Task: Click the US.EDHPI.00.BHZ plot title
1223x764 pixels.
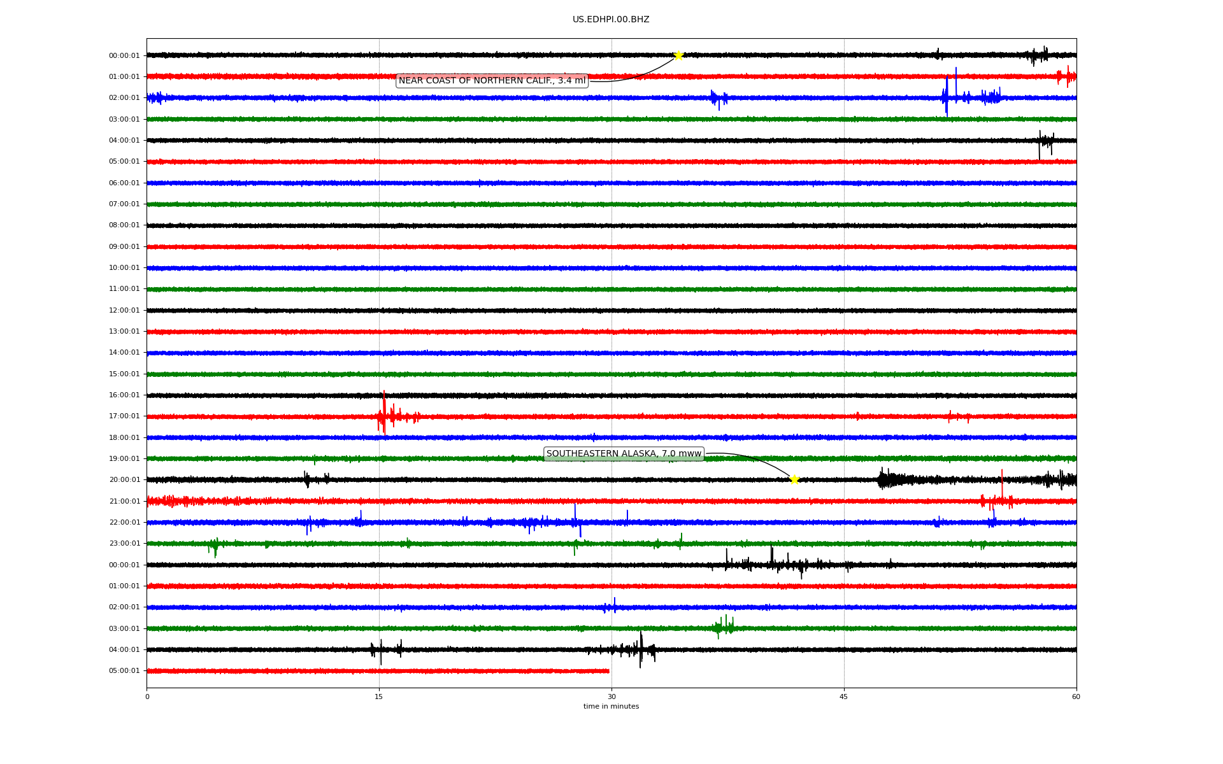Action: pos(611,20)
